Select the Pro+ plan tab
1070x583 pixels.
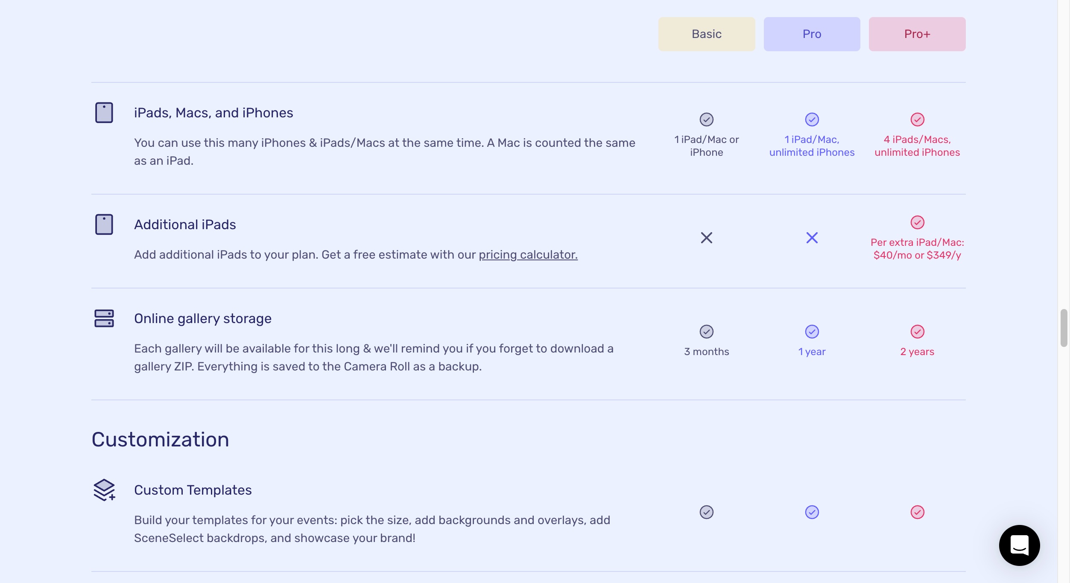pos(917,34)
